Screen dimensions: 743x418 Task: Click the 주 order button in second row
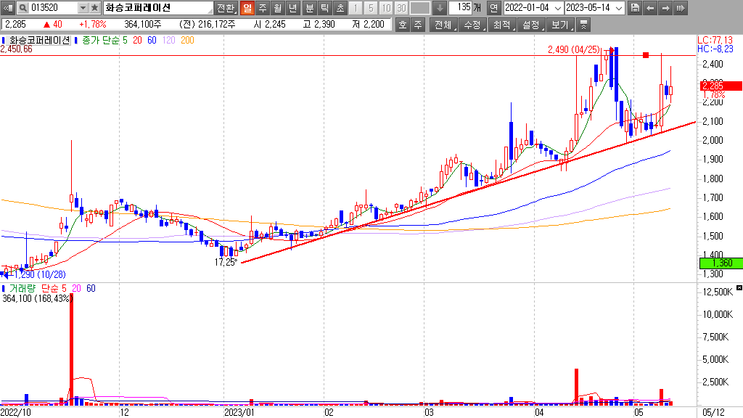[x=417, y=25]
